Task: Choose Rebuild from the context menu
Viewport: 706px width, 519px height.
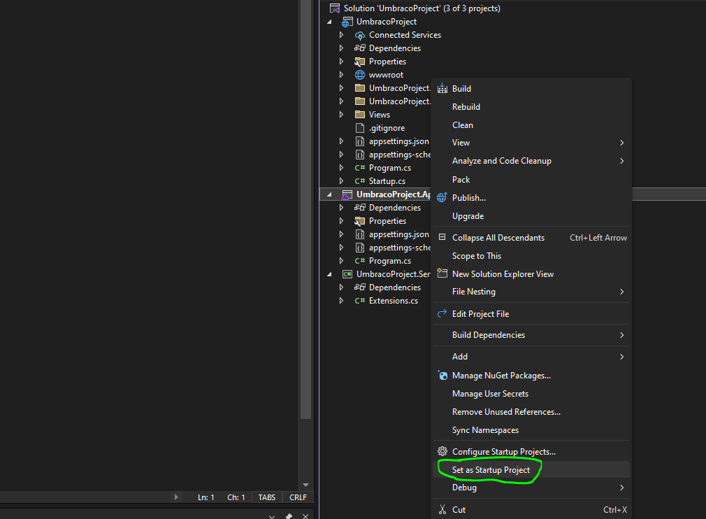Action: click(531, 107)
